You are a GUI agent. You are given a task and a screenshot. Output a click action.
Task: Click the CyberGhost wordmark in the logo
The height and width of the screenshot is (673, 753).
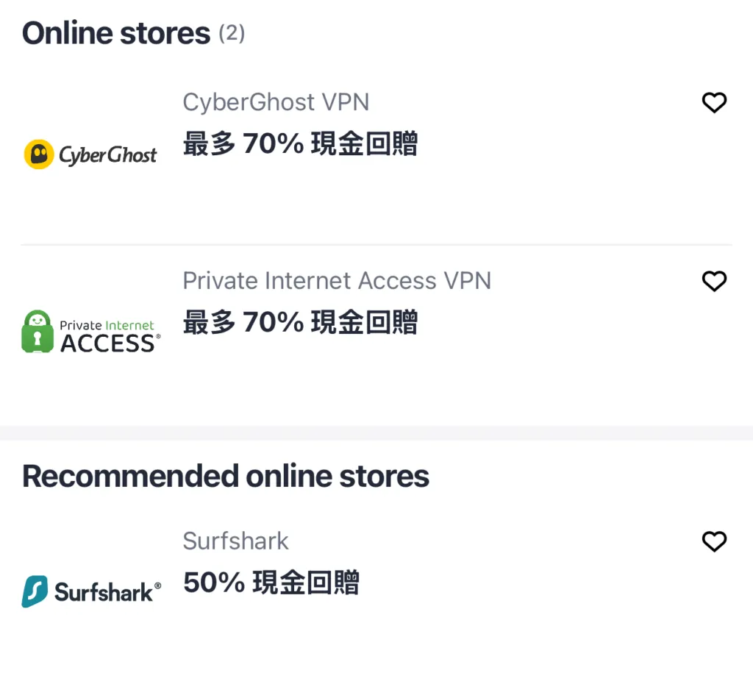(107, 155)
